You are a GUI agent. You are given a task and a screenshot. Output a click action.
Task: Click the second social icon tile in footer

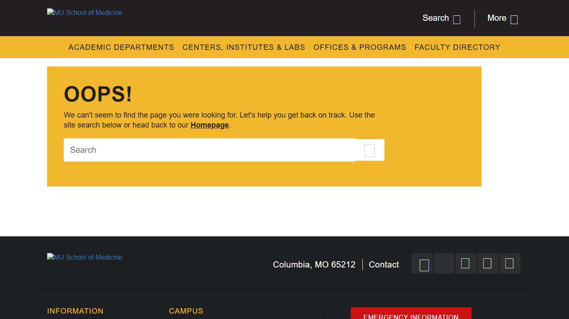[x=444, y=263]
